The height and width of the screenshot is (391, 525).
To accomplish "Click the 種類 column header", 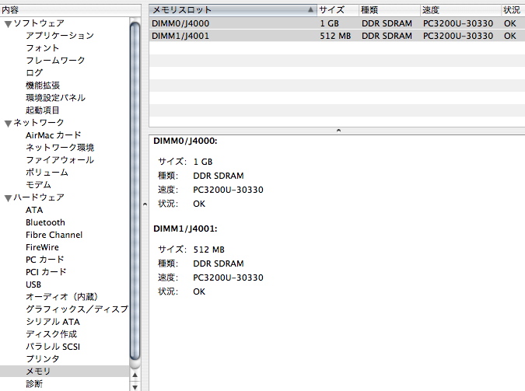I will pyautogui.click(x=387, y=10).
